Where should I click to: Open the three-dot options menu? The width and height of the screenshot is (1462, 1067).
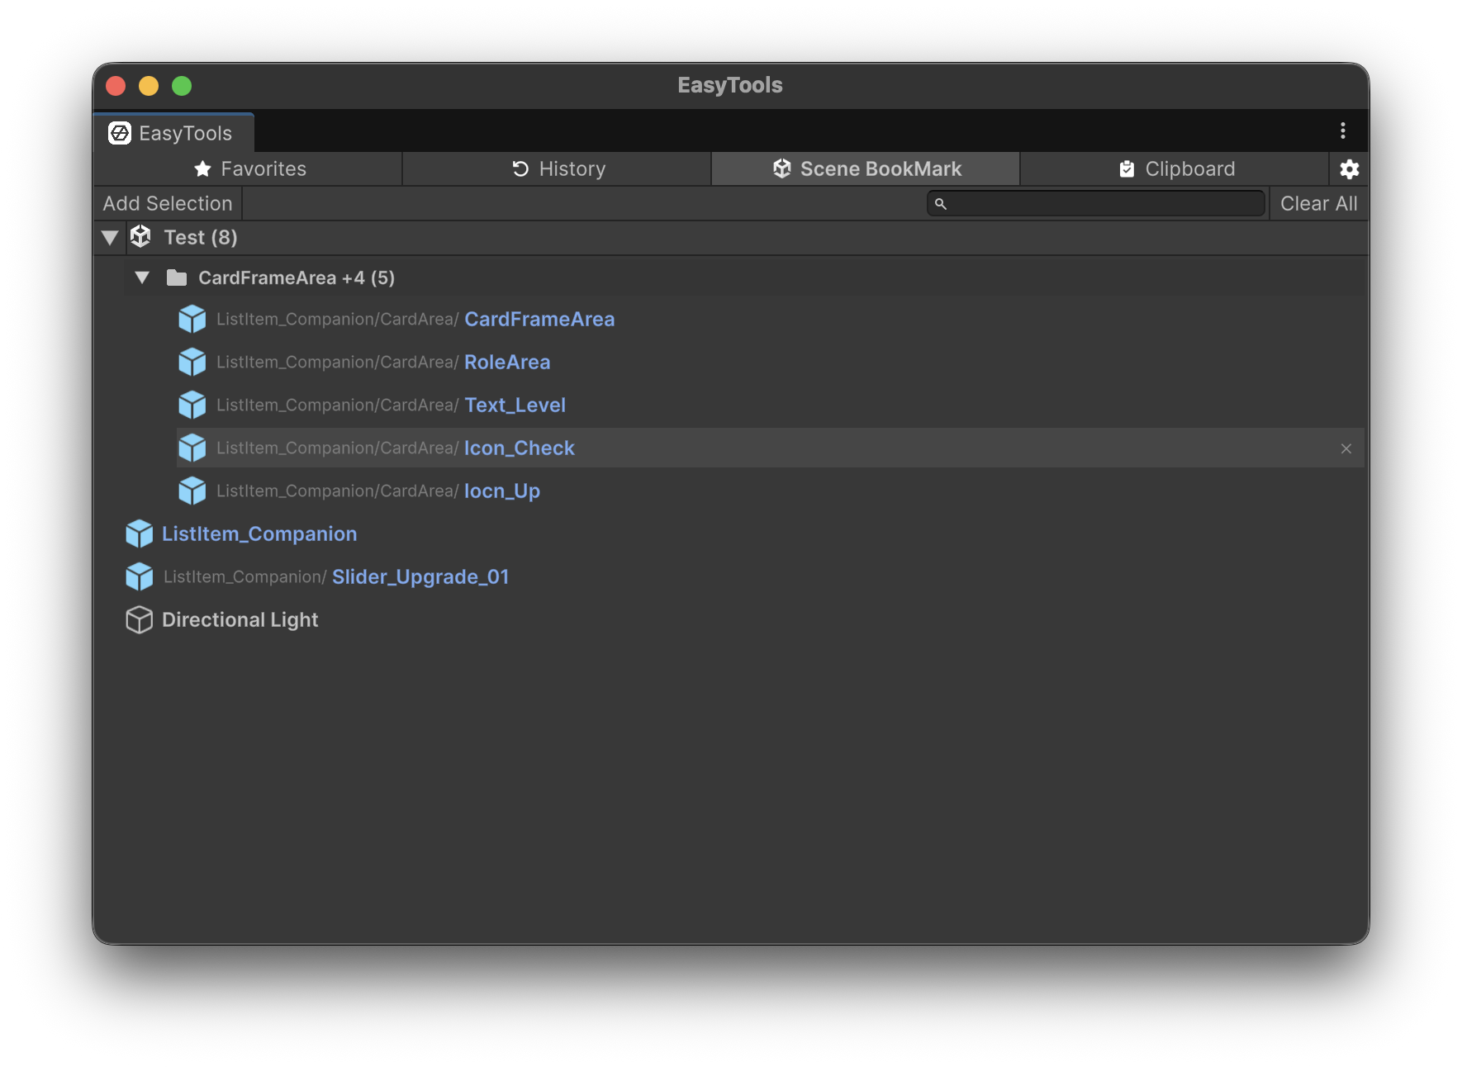pos(1343,130)
